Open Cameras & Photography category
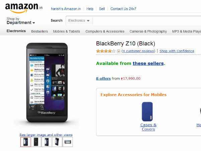 click(x=148, y=32)
